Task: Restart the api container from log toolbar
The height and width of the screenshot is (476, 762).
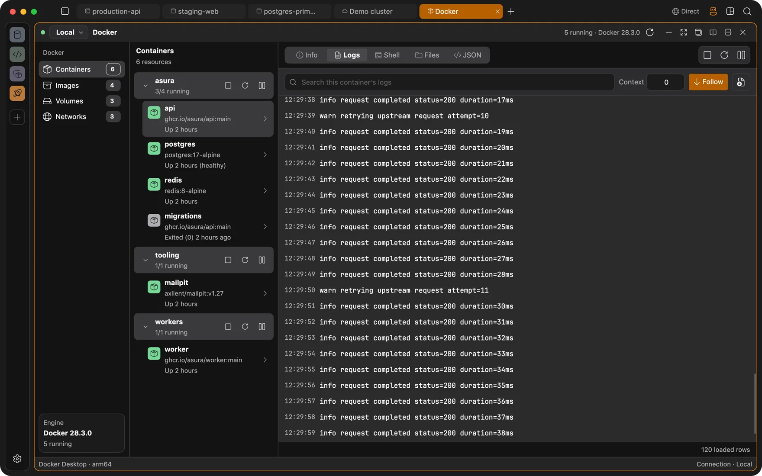Action: coord(724,55)
